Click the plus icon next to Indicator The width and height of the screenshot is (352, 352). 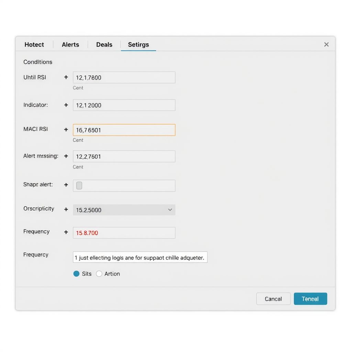point(66,105)
